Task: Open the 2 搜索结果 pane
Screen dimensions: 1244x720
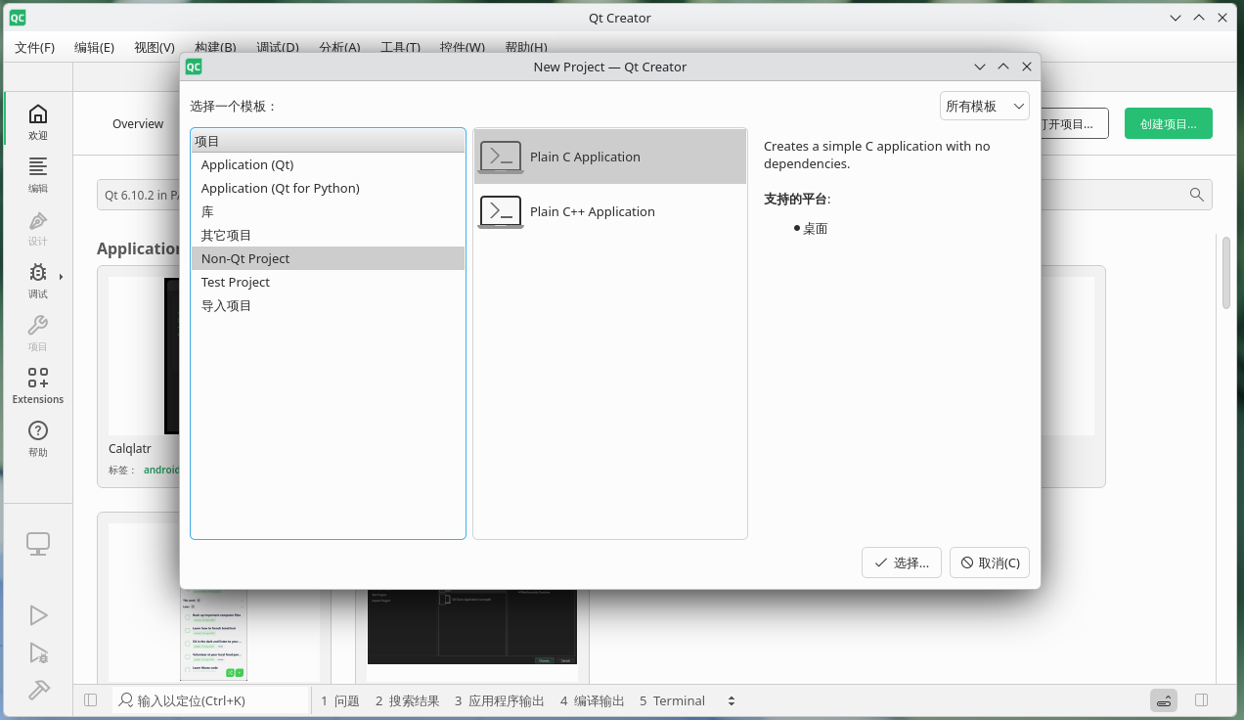Action: tap(407, 700)
